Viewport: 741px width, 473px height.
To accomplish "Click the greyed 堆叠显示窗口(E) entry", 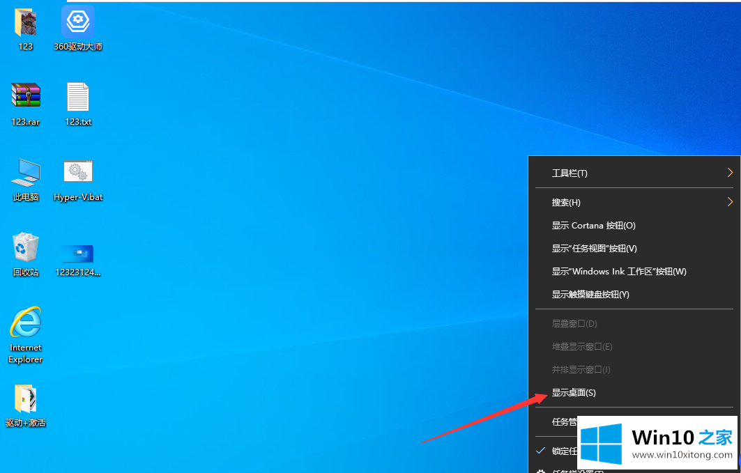I will [634, 347].
